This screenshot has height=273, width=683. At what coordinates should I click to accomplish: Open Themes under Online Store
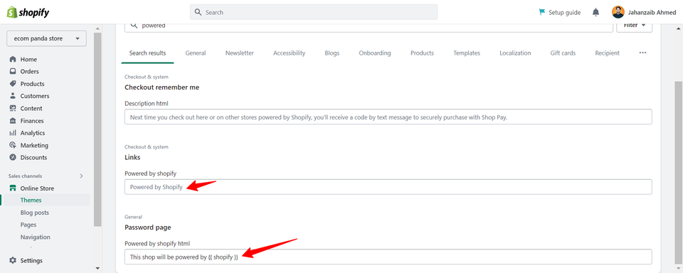click(31, 200)
